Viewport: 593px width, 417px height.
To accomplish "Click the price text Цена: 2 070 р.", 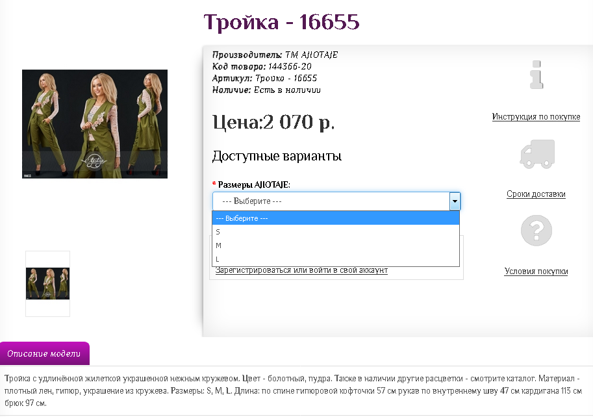I will (273, 122).
